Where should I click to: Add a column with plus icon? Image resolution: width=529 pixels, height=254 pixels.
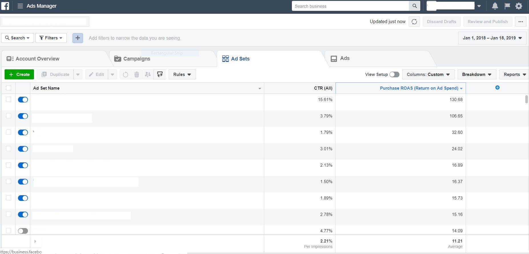(x=497, y=88)
